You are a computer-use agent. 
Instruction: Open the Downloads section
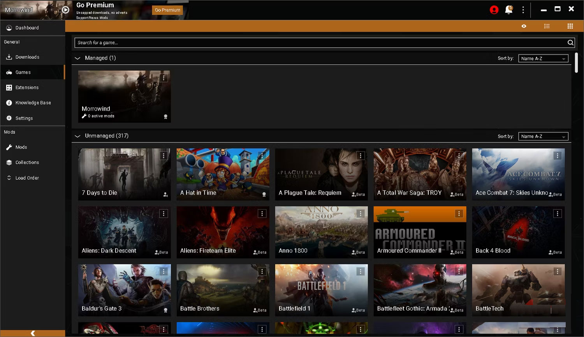[x=27, y=57]
